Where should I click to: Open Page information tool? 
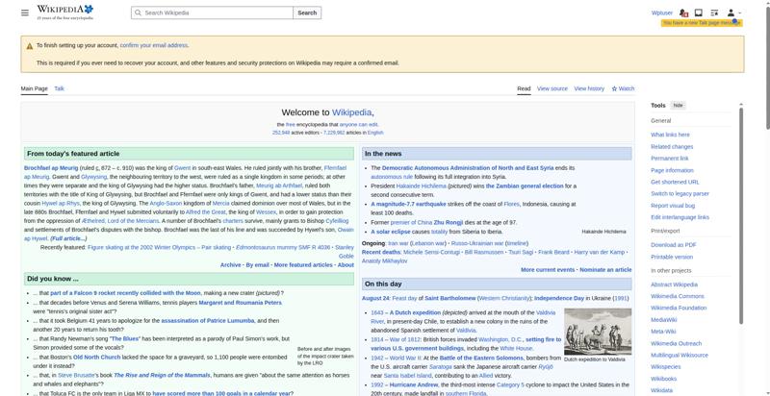(672, 170)
